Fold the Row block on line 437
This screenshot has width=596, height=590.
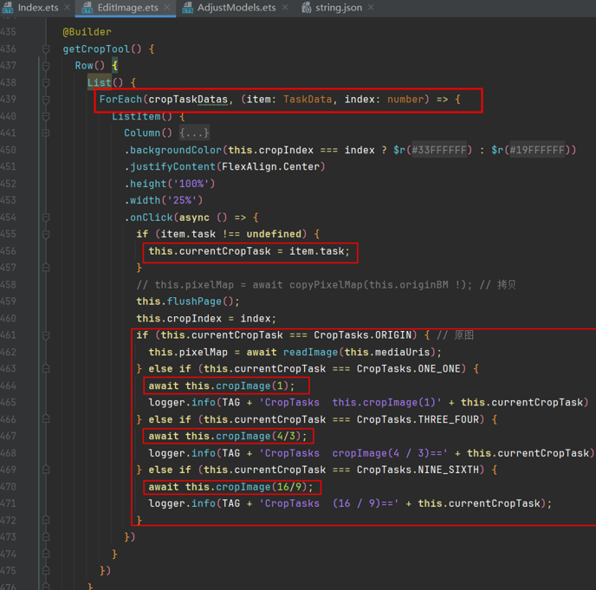[46, 66]
